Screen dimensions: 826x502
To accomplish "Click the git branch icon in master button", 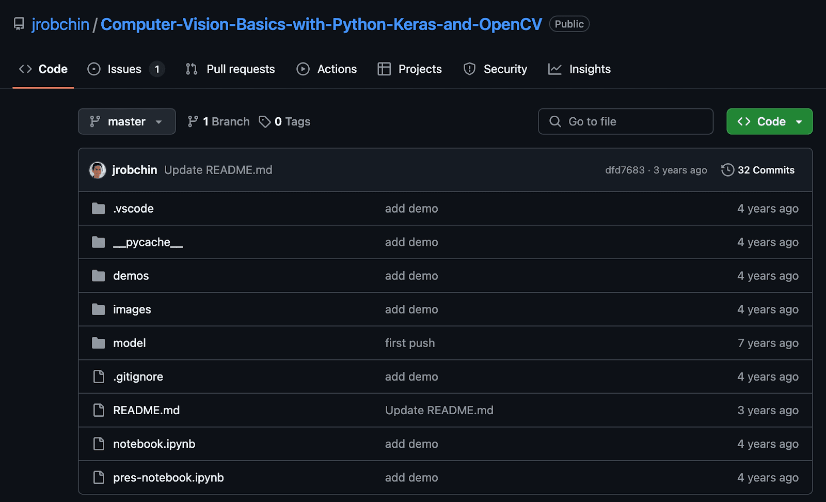I will pyautogui.click(x=95, y=121).
